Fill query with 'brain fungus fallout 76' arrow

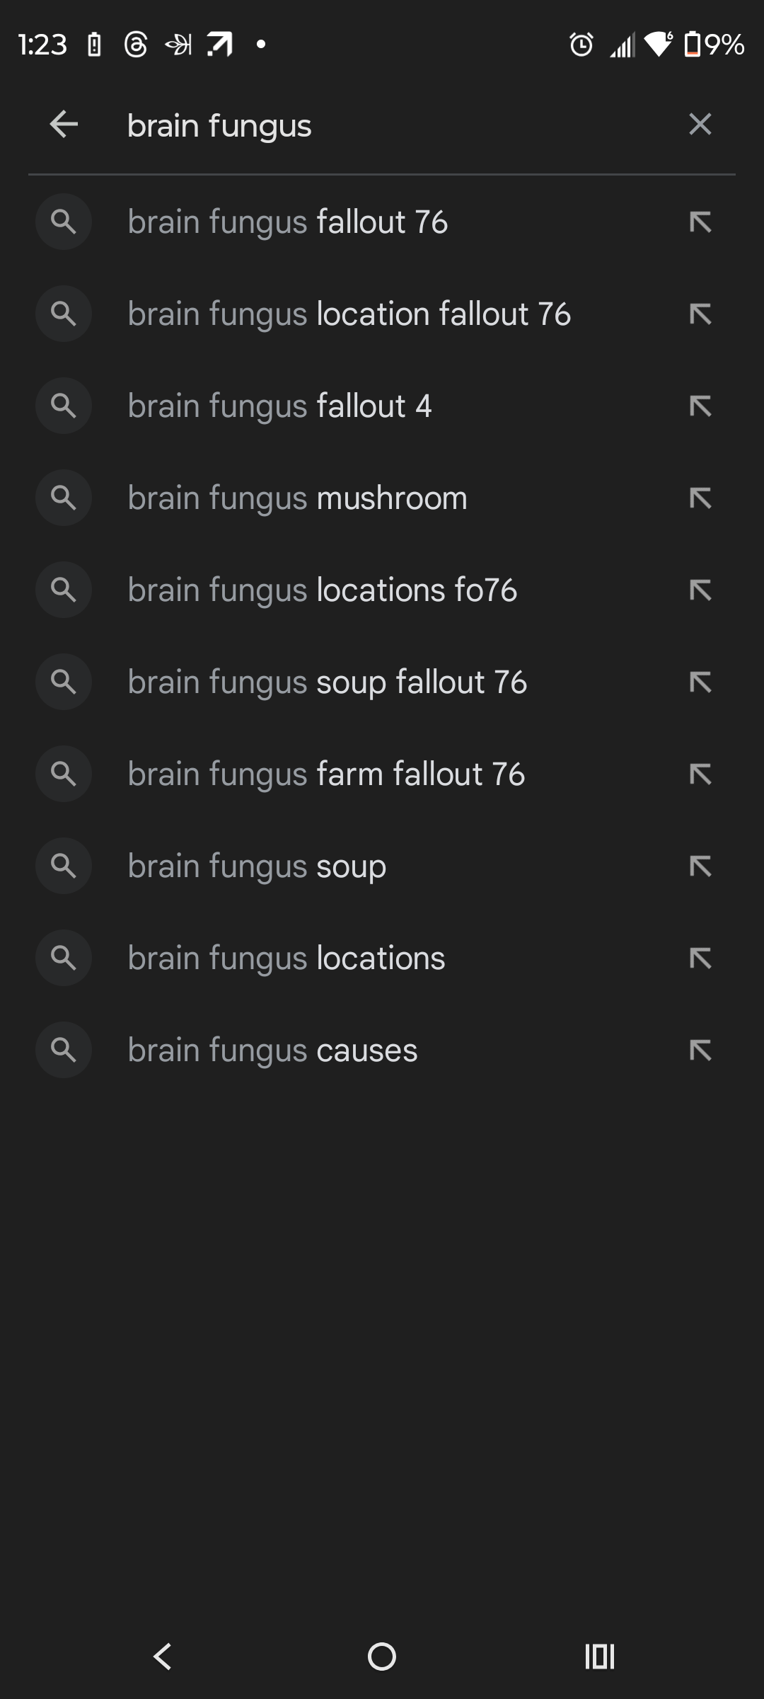click(x=700, y=222)
